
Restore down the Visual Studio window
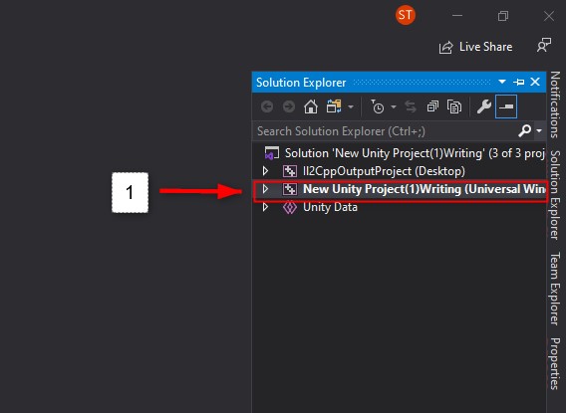point(503,16)
